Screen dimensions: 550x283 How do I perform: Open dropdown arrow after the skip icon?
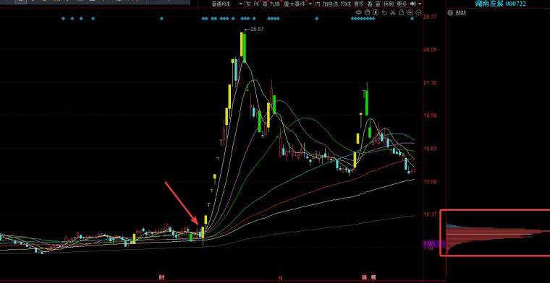click(x=420, y=4)
